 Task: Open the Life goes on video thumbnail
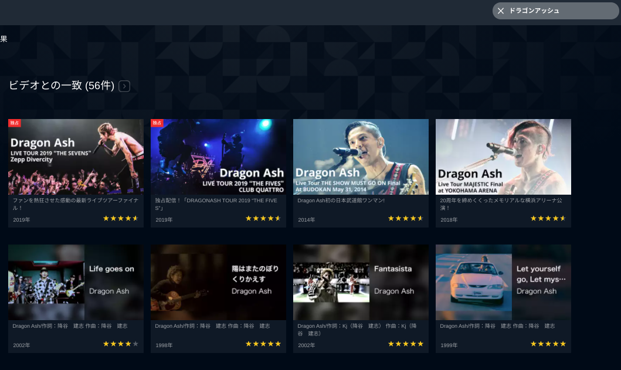coord(76,282)
